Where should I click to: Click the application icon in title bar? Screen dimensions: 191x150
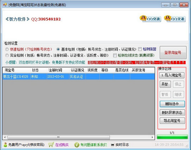[4, 5]
